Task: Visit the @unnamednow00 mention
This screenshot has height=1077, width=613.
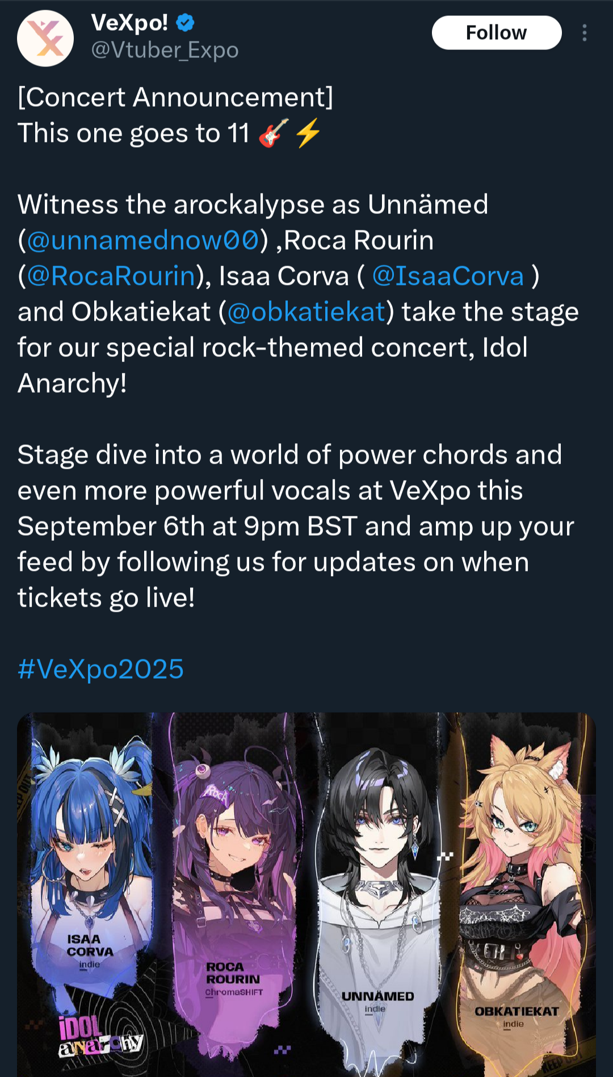Action: pyautogui.click(x=143, y=240)
